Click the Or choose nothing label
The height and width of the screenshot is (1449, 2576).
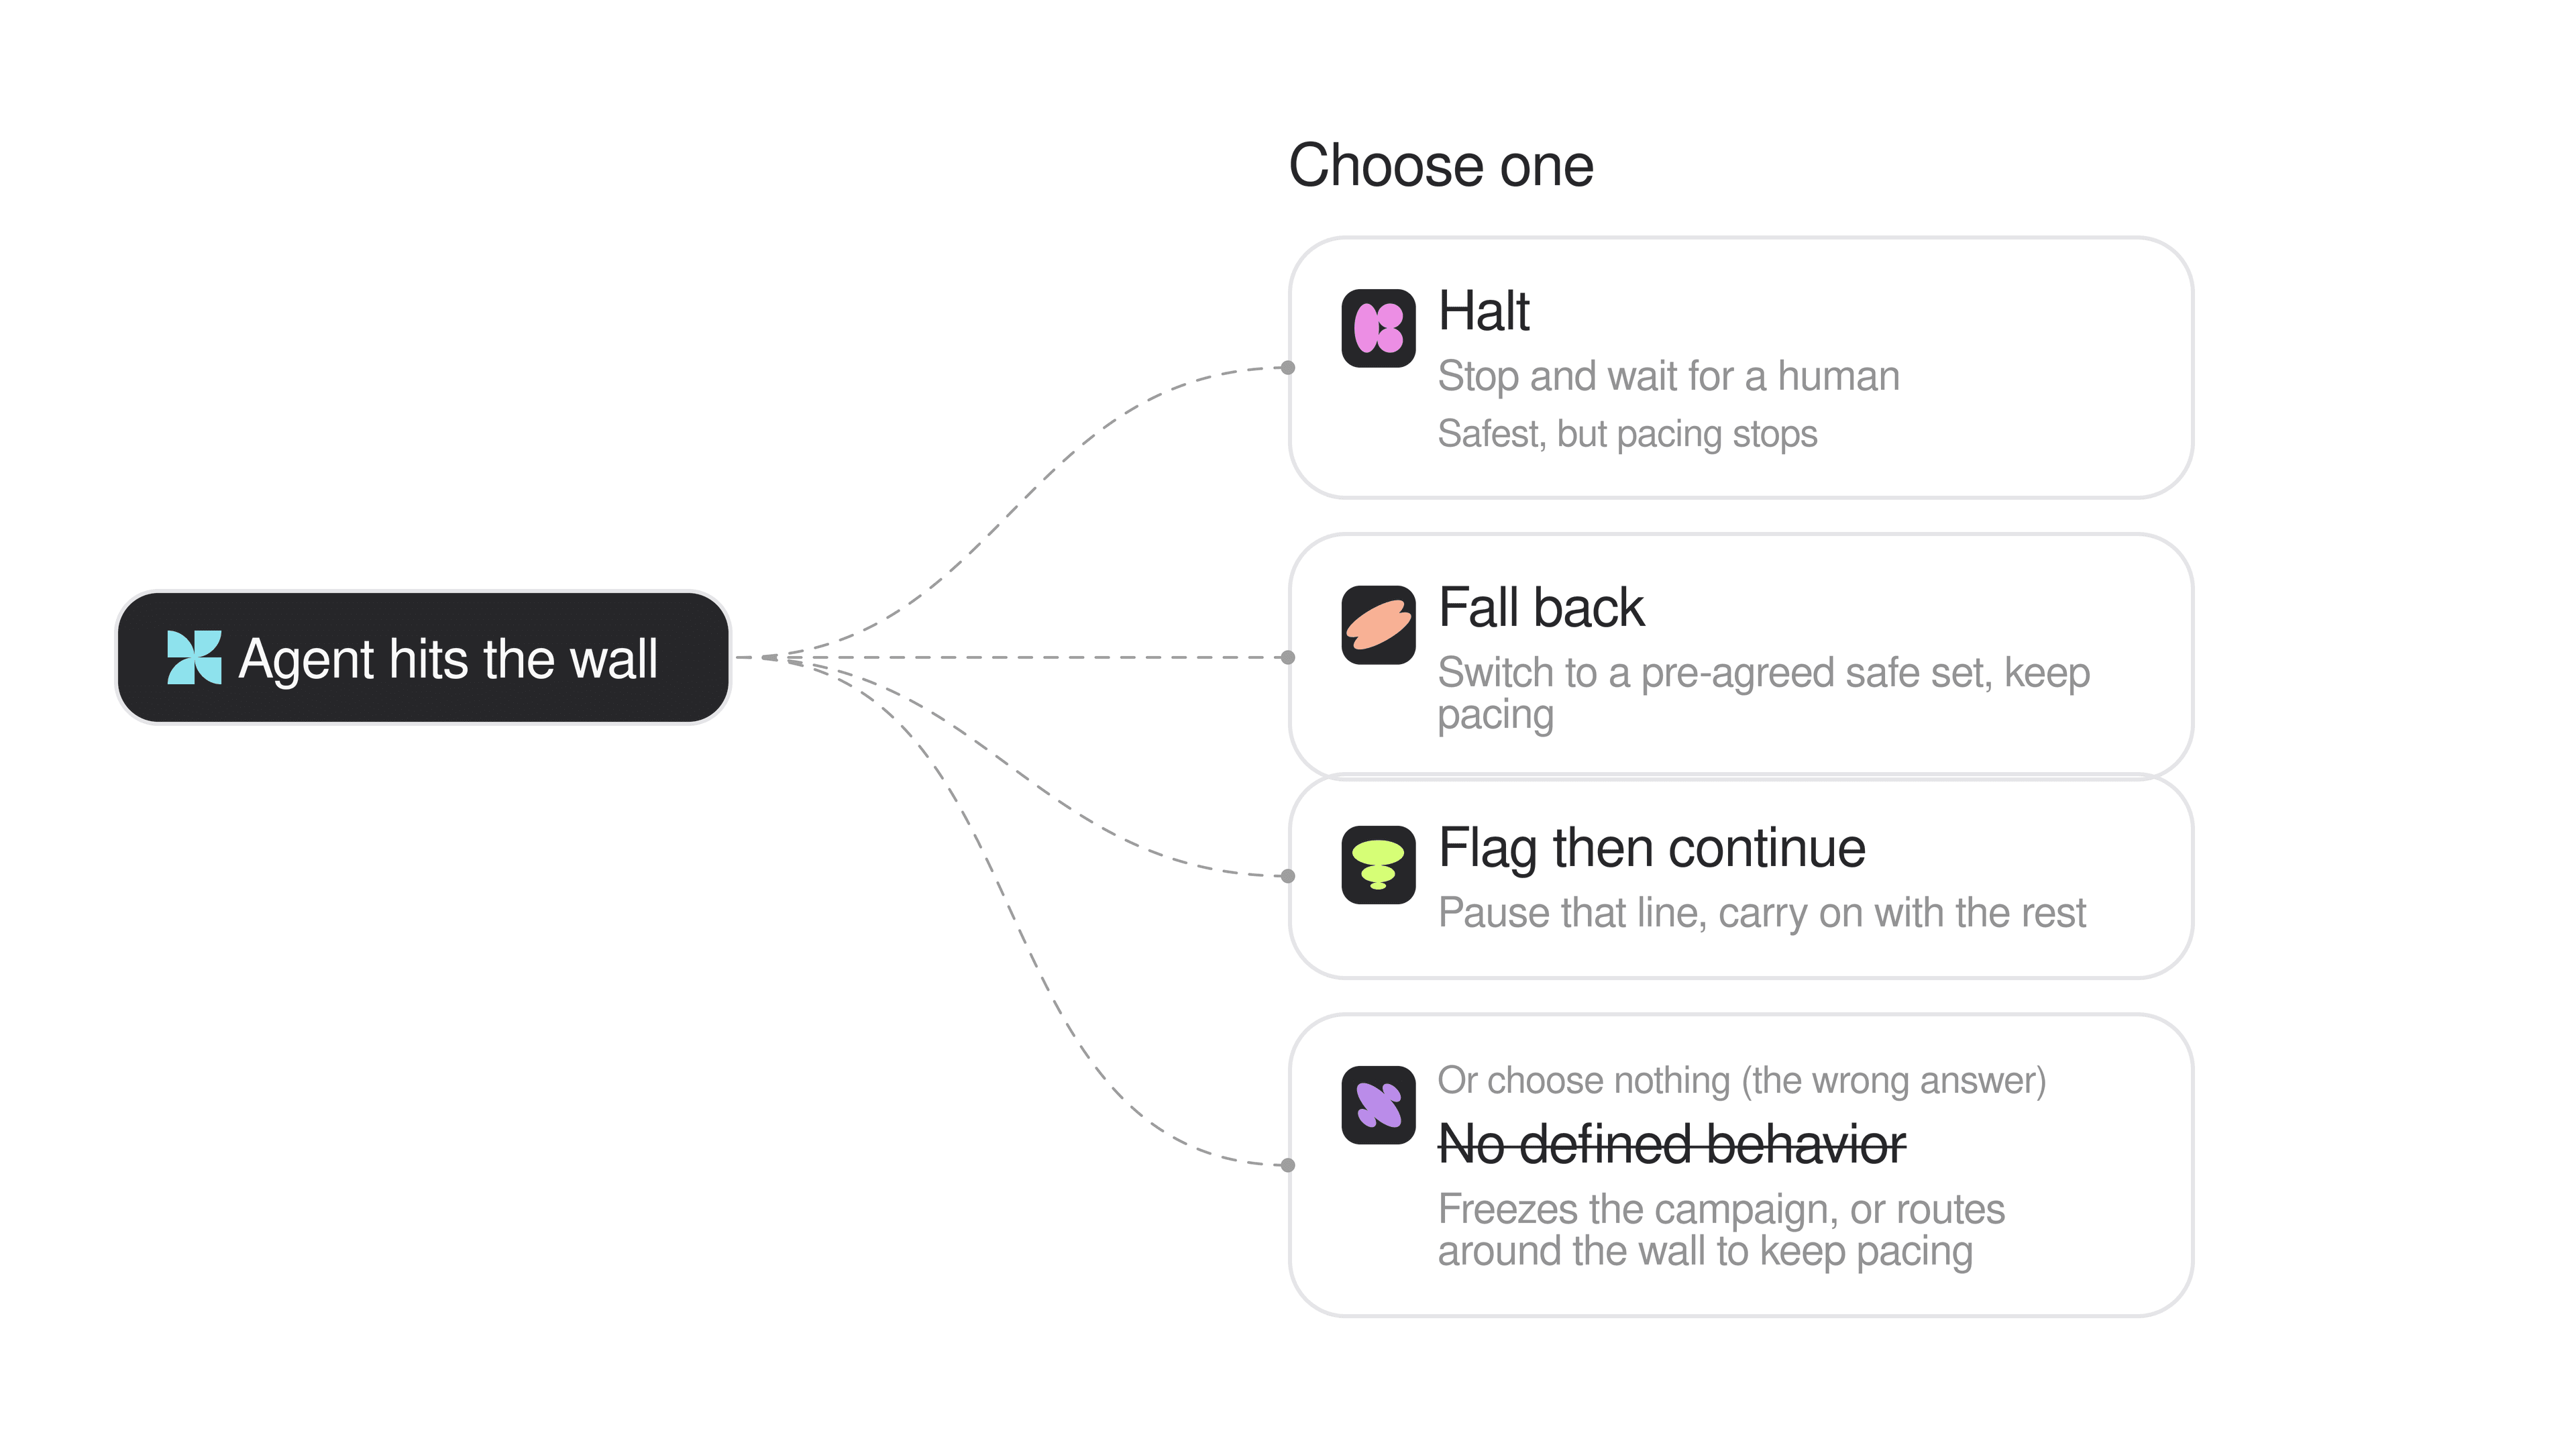(x=1741, y=1081)
